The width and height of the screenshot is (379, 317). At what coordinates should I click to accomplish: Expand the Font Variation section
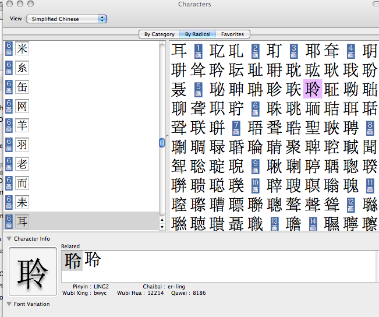[x=9, y=304]
